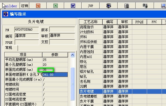Select the 平均孔壁铜厚(um) row label
Image resolution: width=166 pixels, height=106 pixels.
pyautogui.click(x=23, y=60)
